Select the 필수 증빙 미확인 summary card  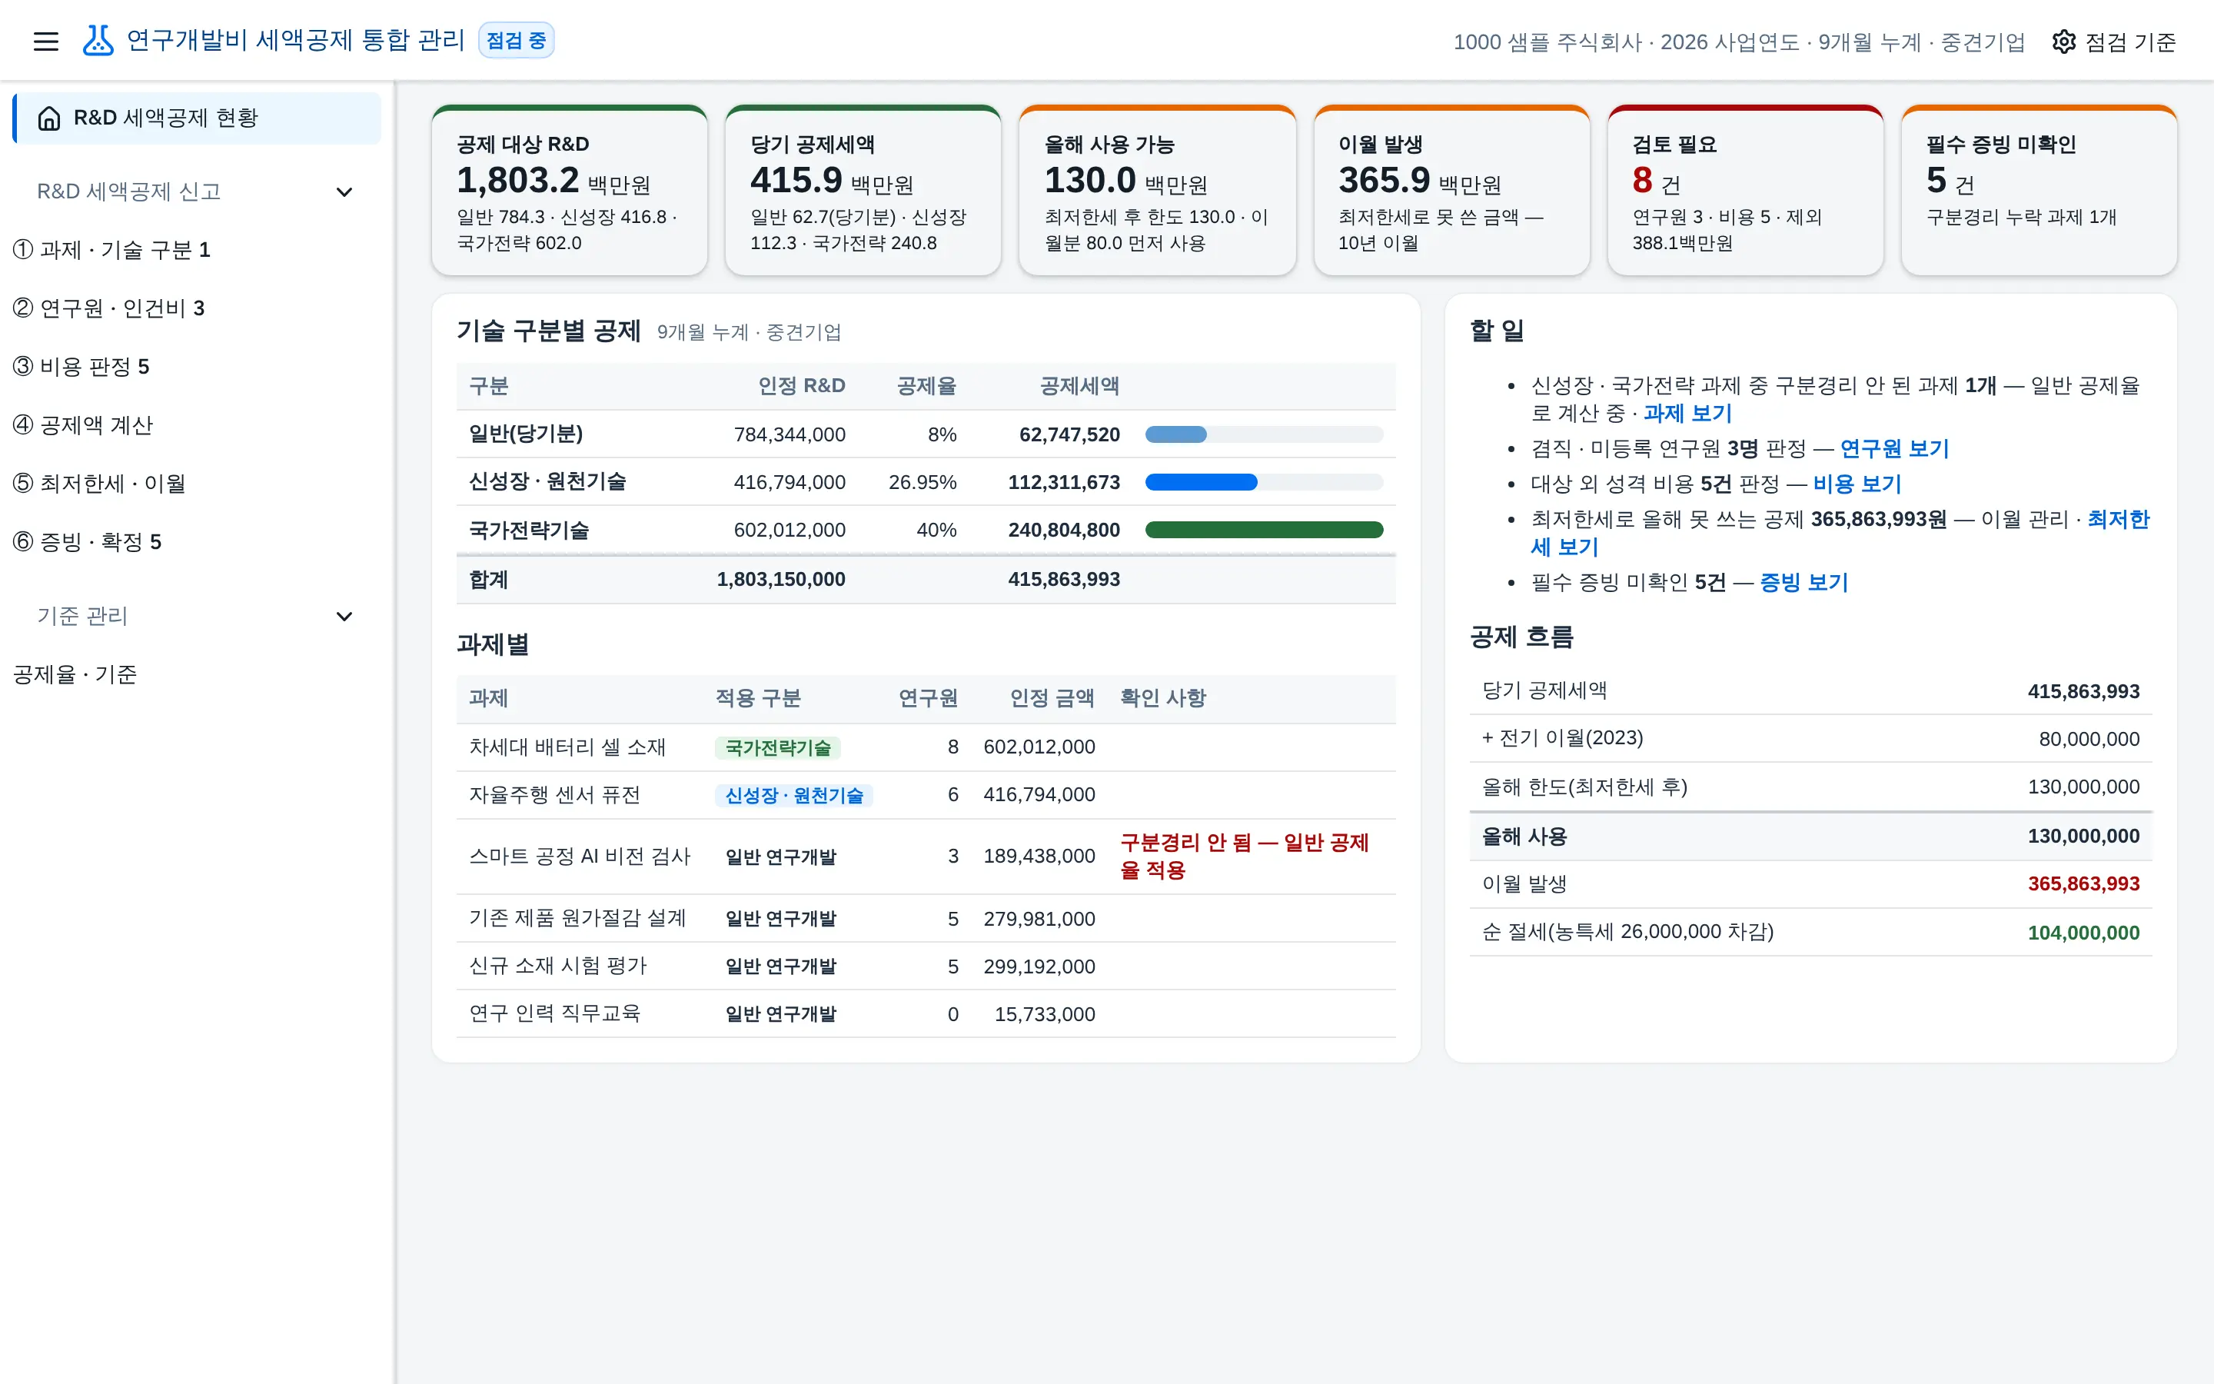click(2039, 191)
